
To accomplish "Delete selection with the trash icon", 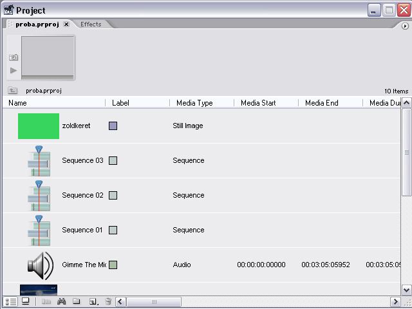I will coord(108,301).
